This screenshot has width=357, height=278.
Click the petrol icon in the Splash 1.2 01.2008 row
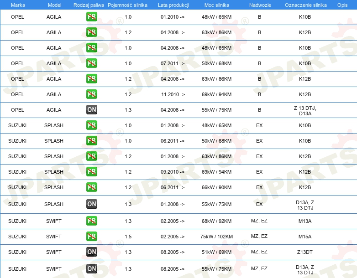(91, 156)
